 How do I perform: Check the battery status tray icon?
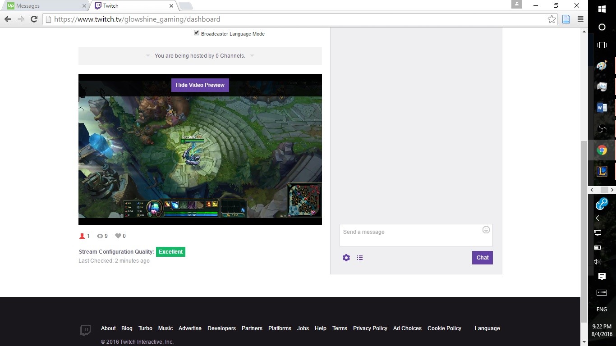click(598, 247)
